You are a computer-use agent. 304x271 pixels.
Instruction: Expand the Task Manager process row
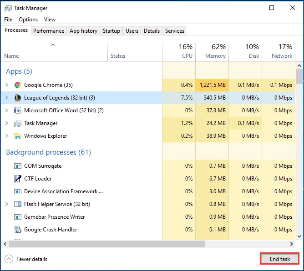7,123
